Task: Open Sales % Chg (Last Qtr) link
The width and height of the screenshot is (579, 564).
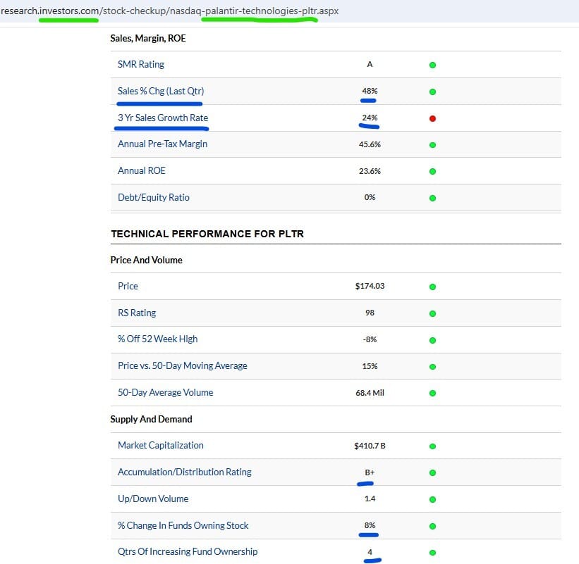Action: [161, 91]
